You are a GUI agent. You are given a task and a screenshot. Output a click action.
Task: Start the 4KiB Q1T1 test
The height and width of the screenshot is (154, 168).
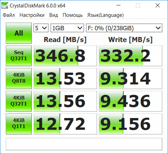(19, 124)
